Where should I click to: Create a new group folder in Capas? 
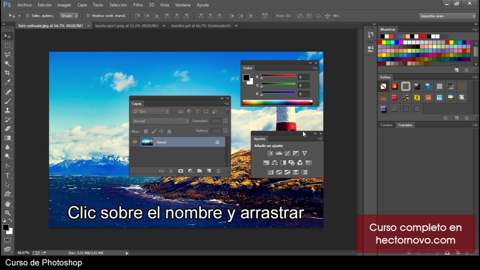(x=199, y=171)
